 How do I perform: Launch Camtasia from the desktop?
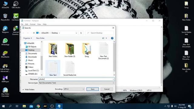point(16,17)
